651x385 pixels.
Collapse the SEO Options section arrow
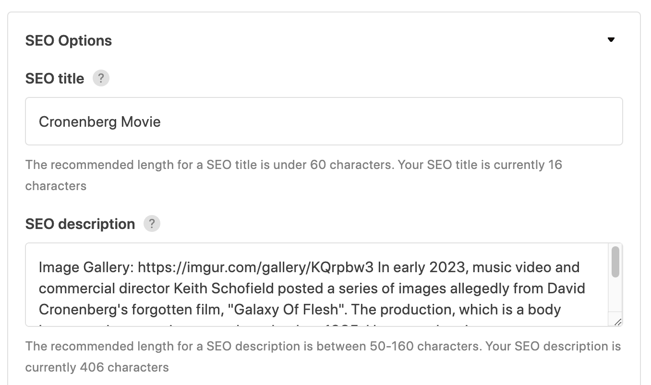pyautogui.click(x=611, y=40)
